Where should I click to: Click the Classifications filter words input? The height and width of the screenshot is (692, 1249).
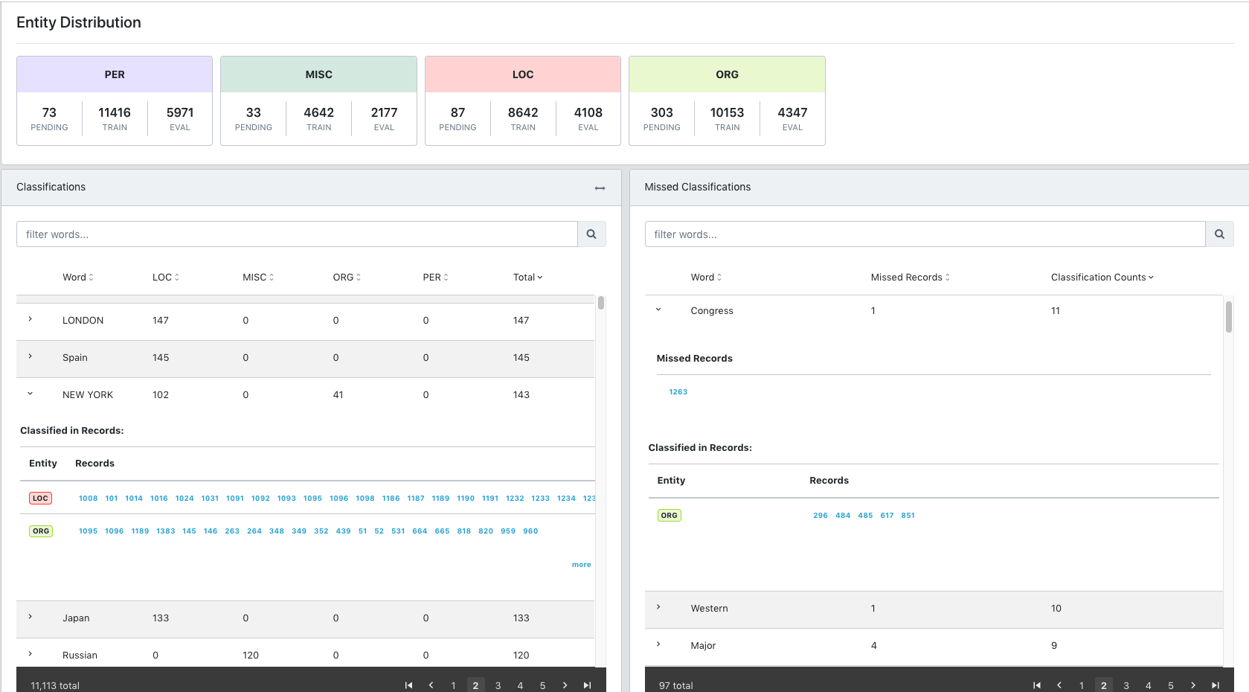[297, 234]
